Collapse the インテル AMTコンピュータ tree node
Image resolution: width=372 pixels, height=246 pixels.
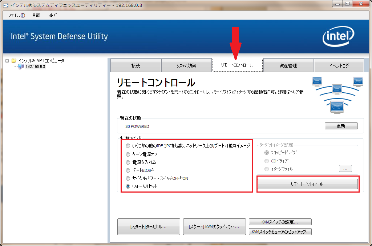coord(7,61)
